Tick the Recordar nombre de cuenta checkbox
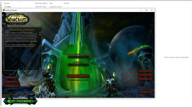 click(69, 80)
